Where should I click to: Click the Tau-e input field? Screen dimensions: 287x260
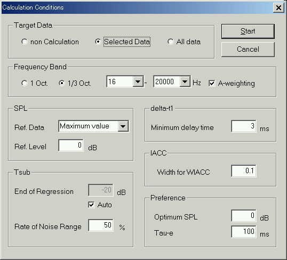tap(244, 232)
